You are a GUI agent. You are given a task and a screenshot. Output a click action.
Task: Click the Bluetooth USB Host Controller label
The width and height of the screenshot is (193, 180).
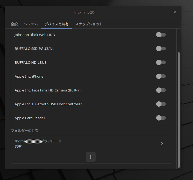(x=48, y=104)
